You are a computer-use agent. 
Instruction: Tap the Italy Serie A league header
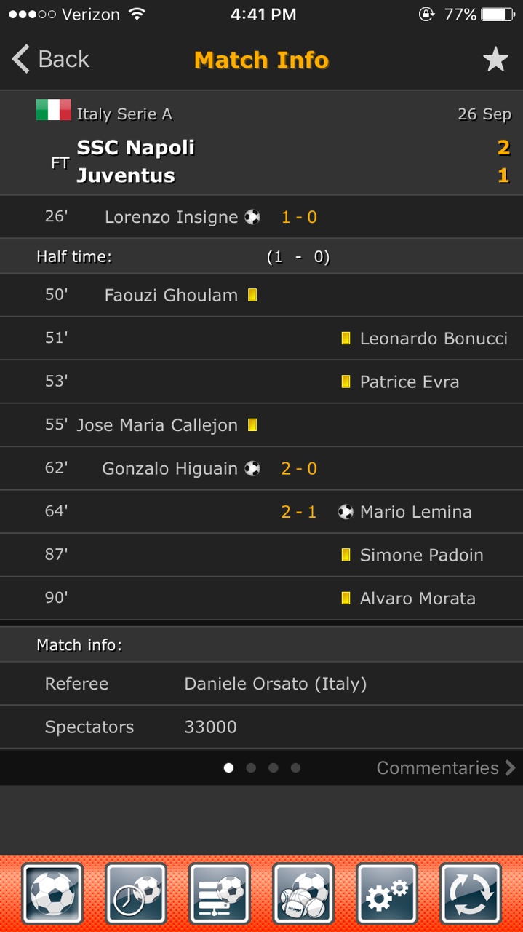pyautogui.click(x=124, y=114)
